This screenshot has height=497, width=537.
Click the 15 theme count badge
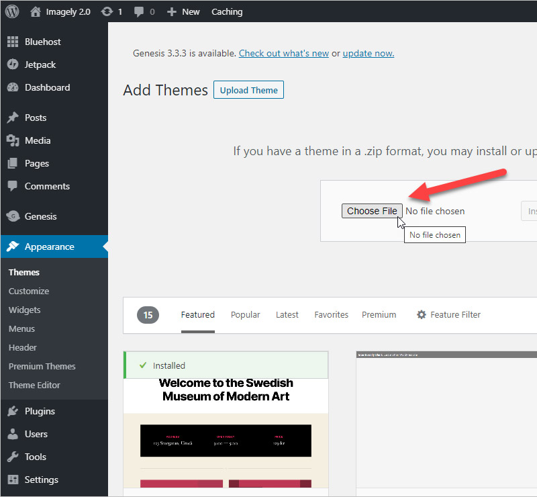coord(148,315)
